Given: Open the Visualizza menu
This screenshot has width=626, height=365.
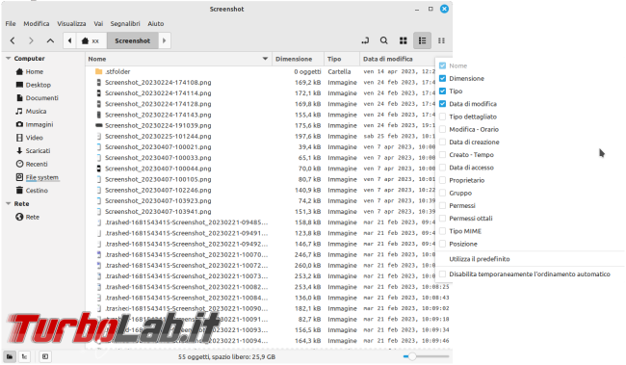Looking at the screenshot, I should (x=71, y=23).
